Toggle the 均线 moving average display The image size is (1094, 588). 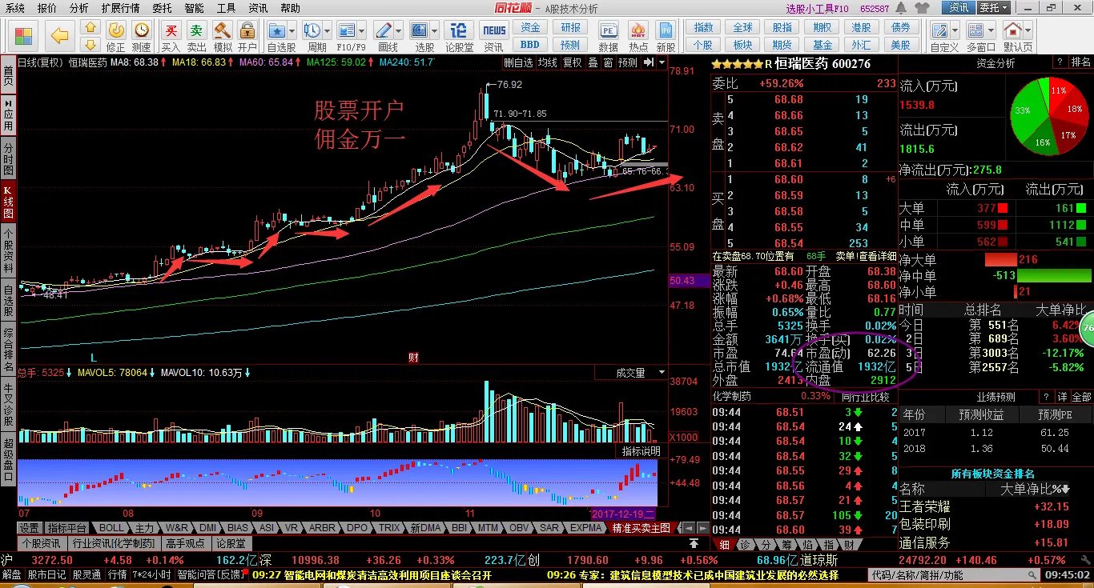point(547,62)
